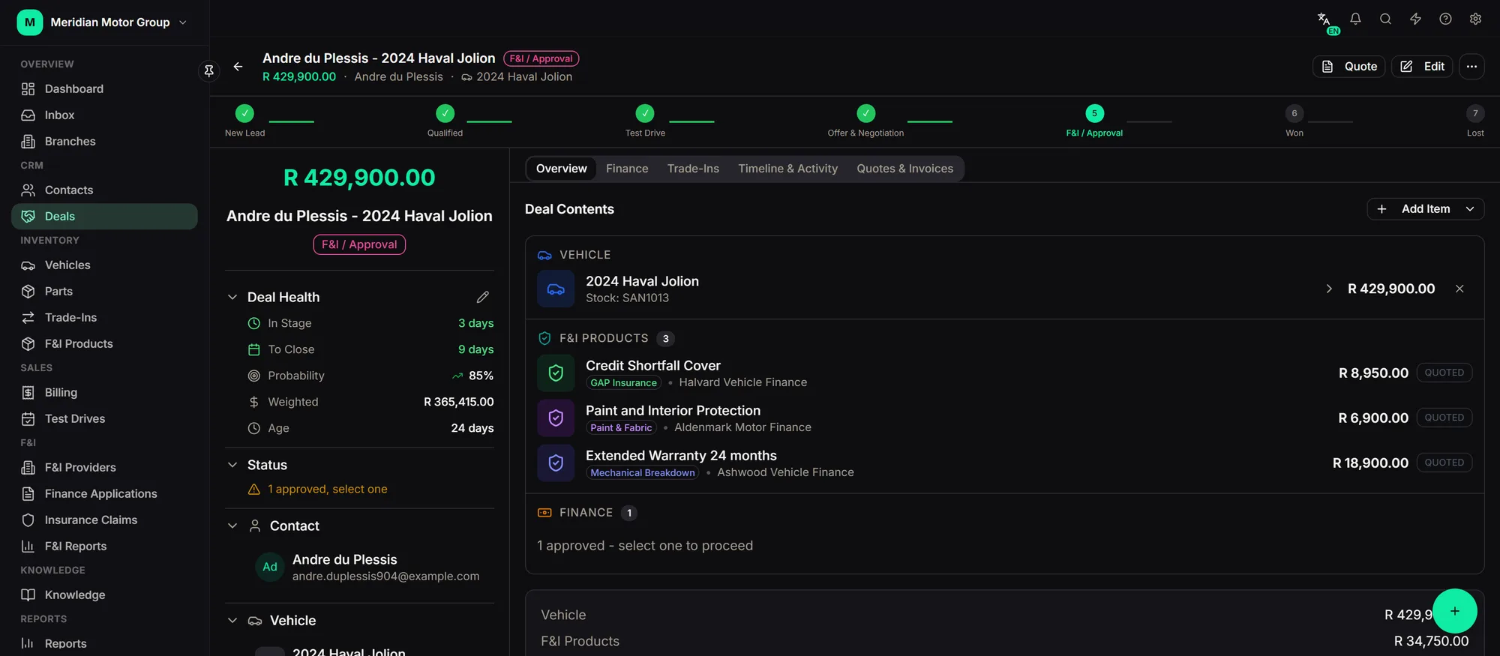
Task: Switch to the Trade-Ins tab
Action: (x=693, y=169)
